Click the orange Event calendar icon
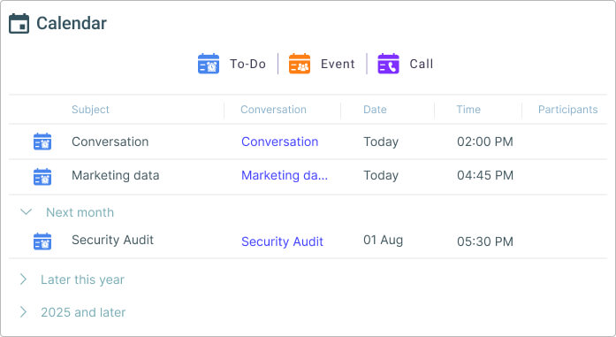The height and width of the screenshot is (337, 616). coord(300,64)
